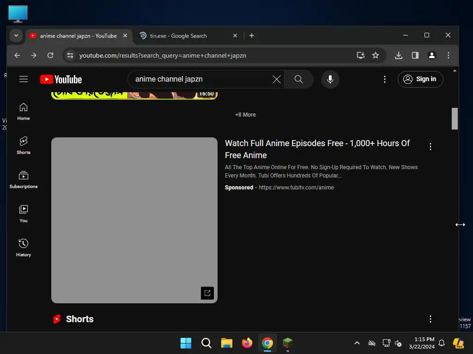Toggle the Chrome side panel
The image size is (473, 354).
415,55
